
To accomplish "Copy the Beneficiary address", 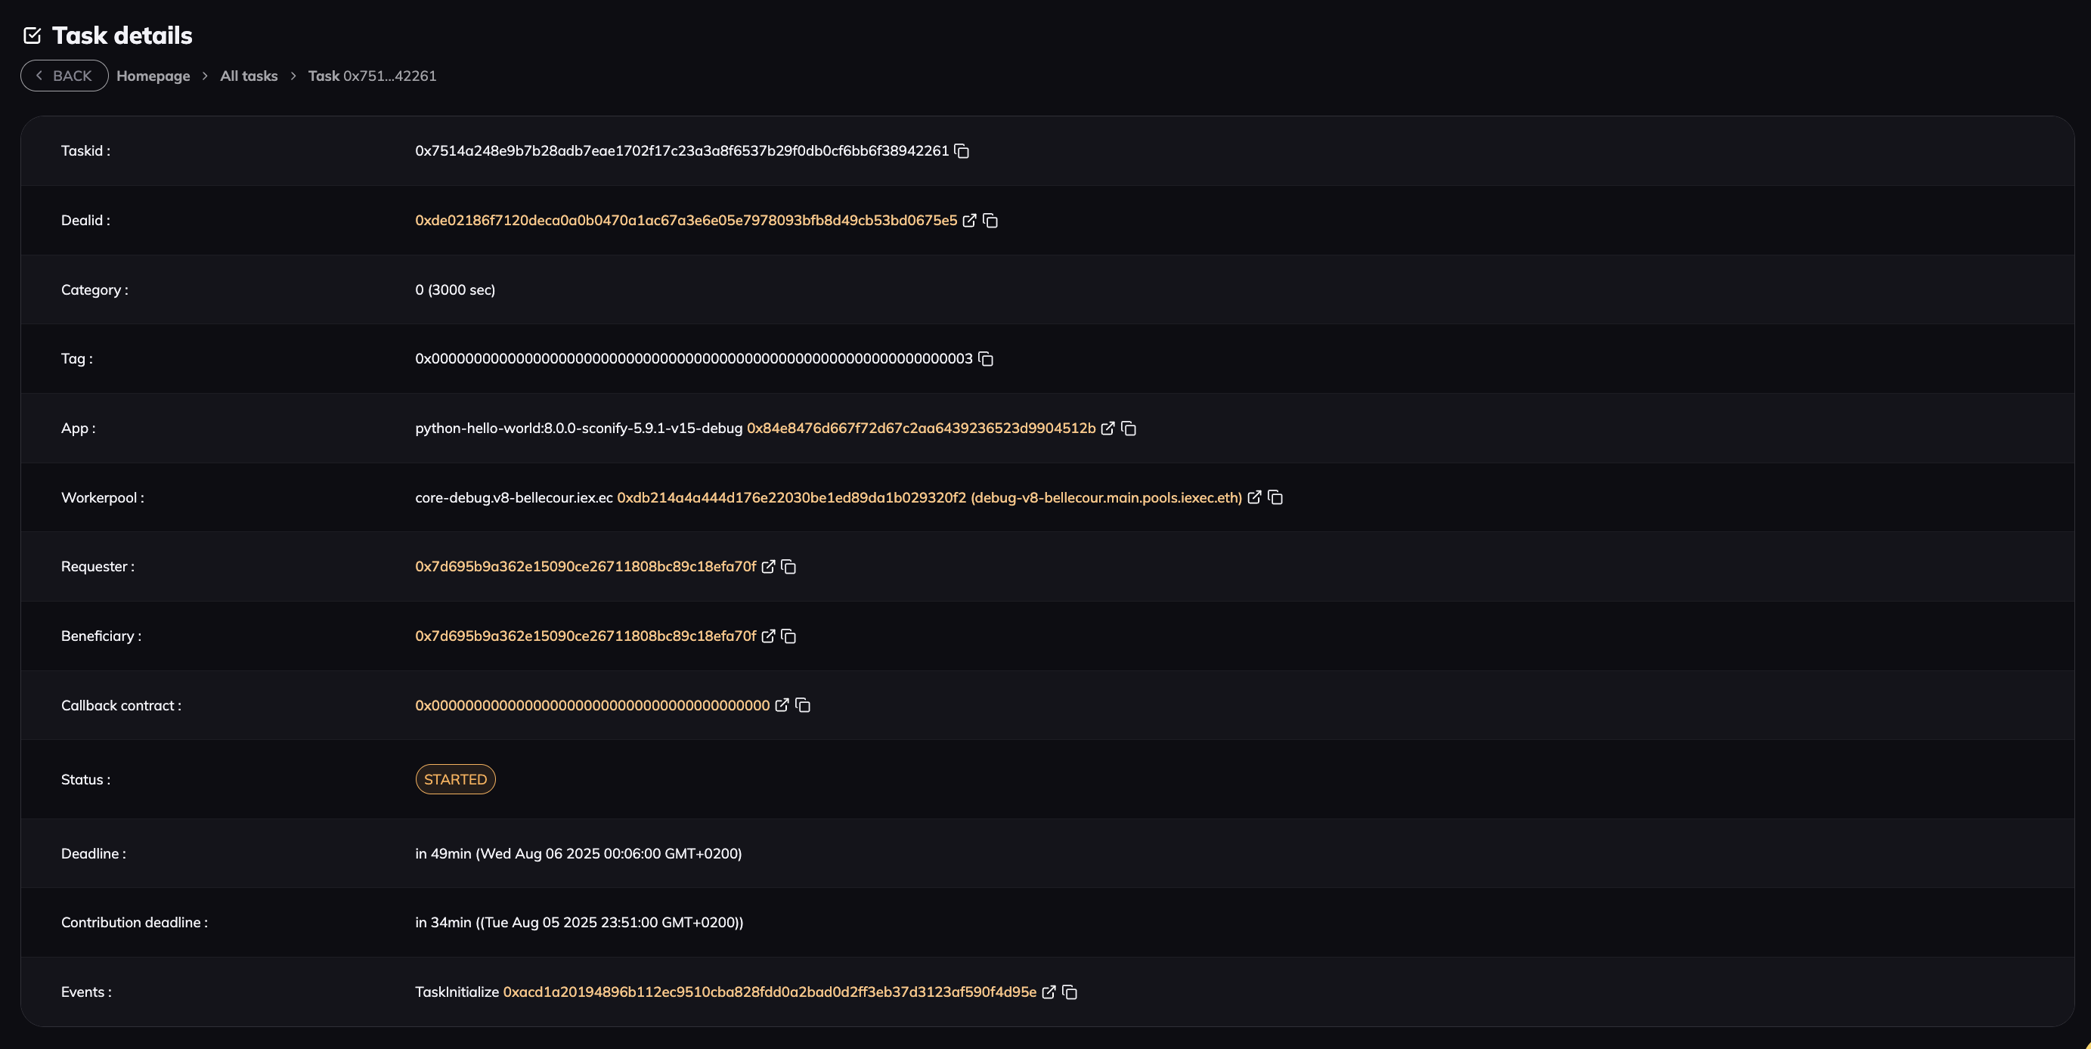I will (x=790, y=636).
